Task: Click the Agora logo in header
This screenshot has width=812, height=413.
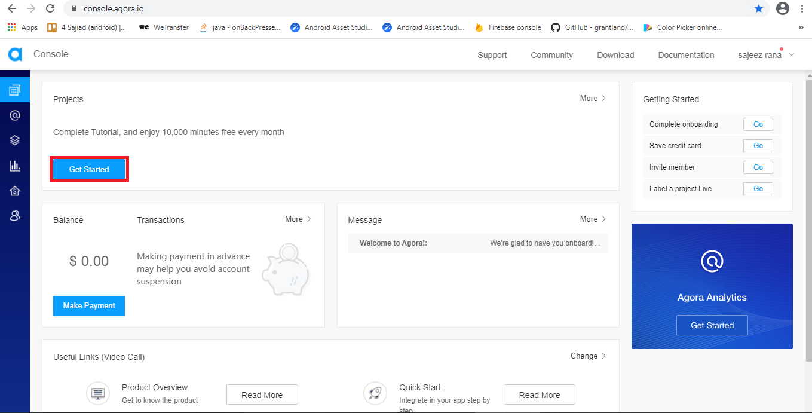Action: (15, 54)
